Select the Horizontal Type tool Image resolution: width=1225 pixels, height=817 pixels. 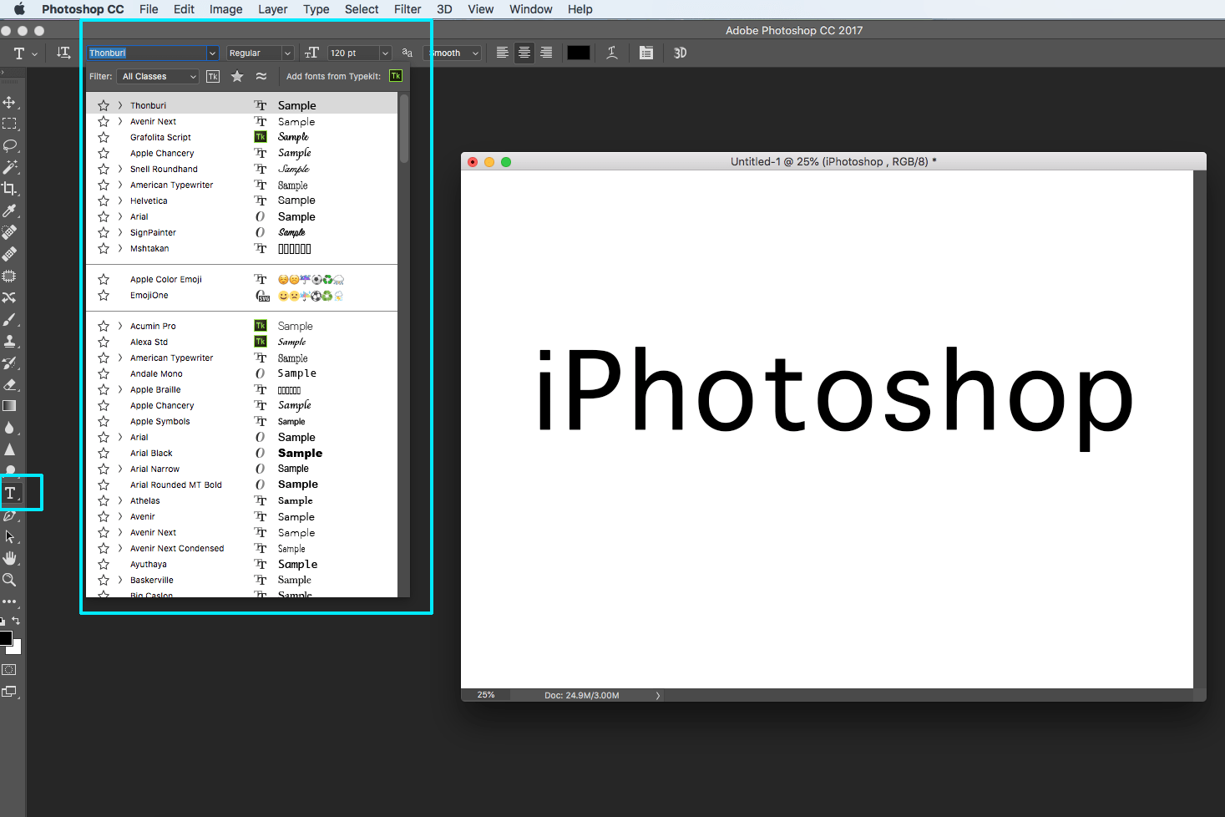click(x=10, y=493)
